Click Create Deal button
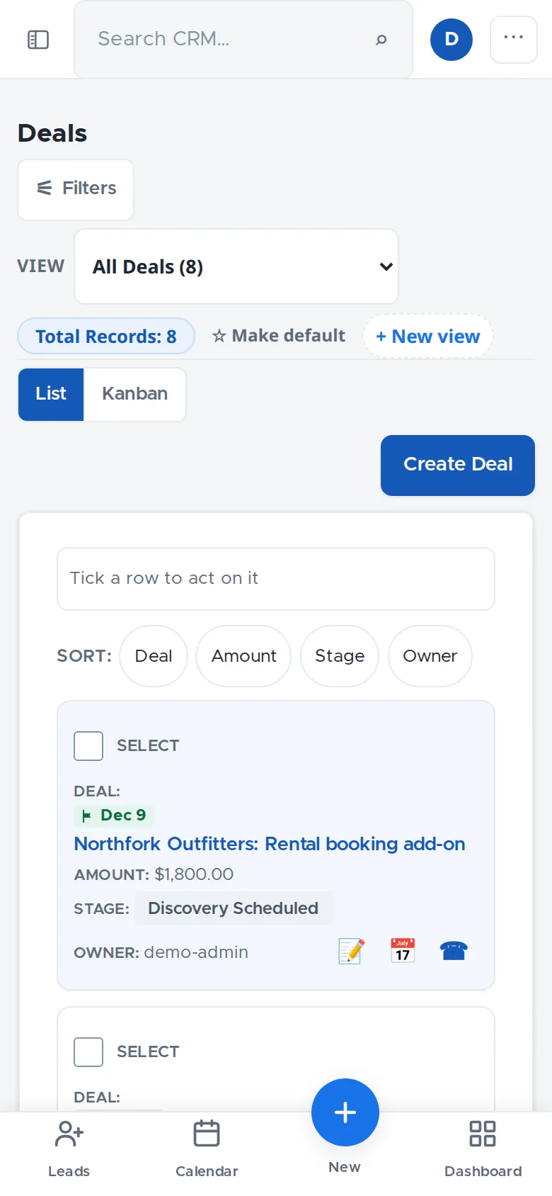Screen dimensions: 552x1196 click(458, 465)
